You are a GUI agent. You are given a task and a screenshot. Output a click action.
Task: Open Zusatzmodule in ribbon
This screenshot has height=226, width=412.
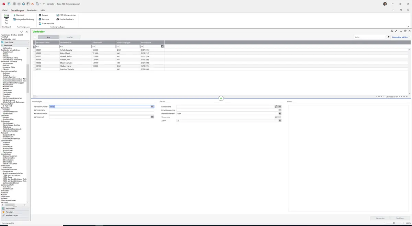click(x=46, y=24)
